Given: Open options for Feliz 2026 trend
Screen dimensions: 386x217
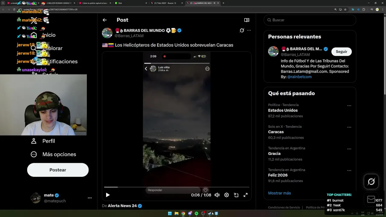Looking at the screenshot, I should coord(349,171).
